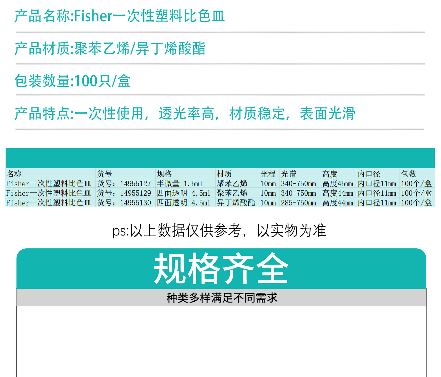The height and width of the screenshot is (377, 441).
Task: Select the product name cell in the 14955130 row
Action: [49, 202]
